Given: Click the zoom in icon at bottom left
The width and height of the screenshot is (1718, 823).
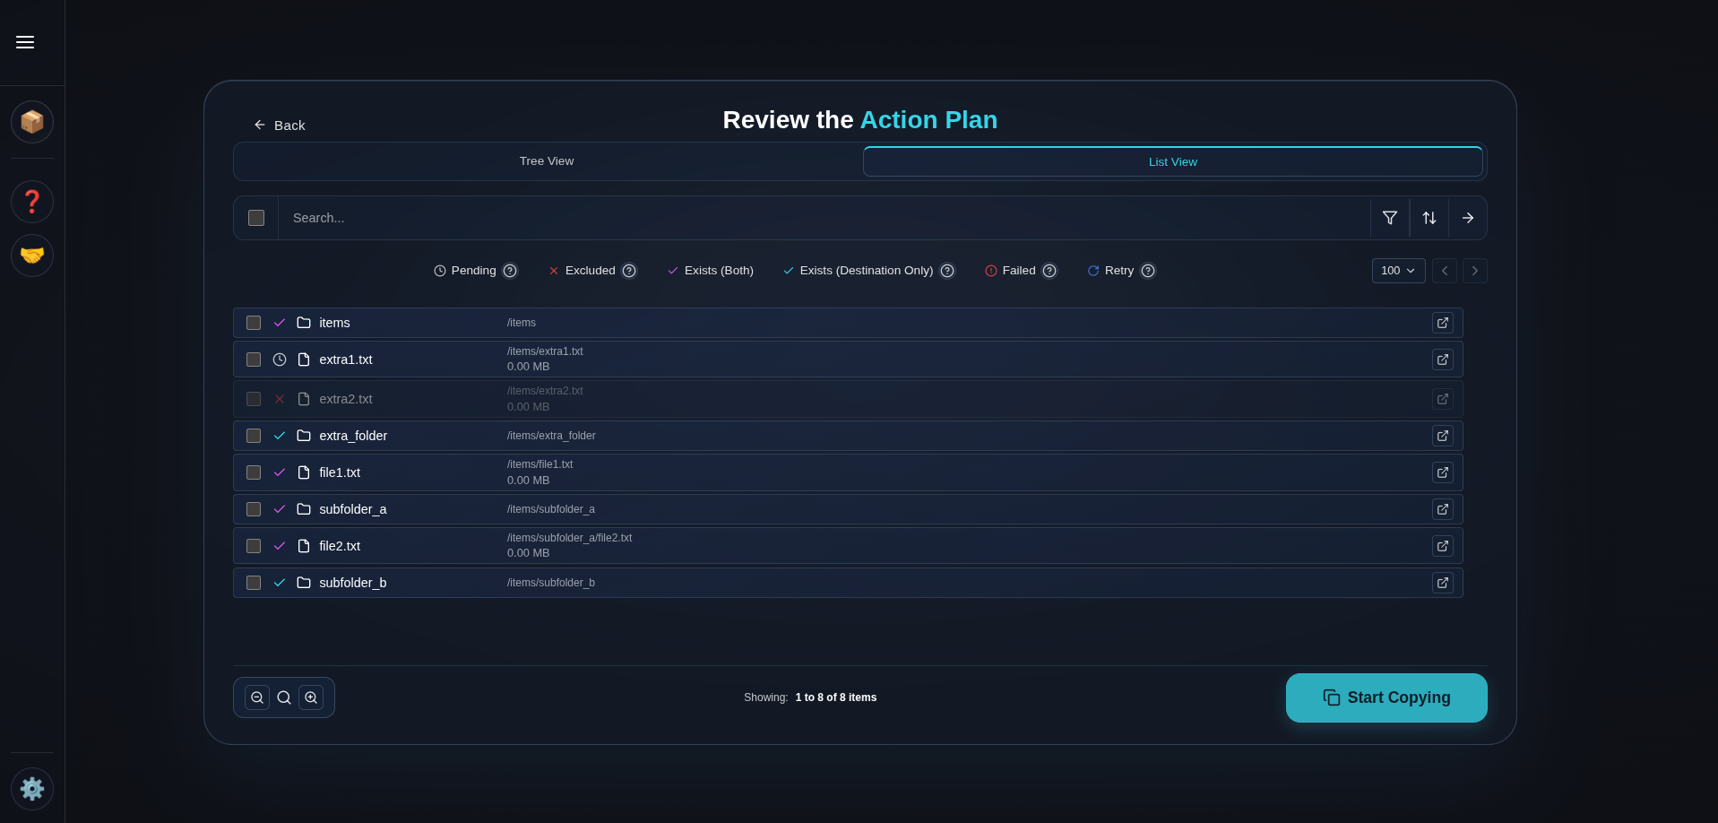Looking at the screenshot, I should tap(311, 697).
